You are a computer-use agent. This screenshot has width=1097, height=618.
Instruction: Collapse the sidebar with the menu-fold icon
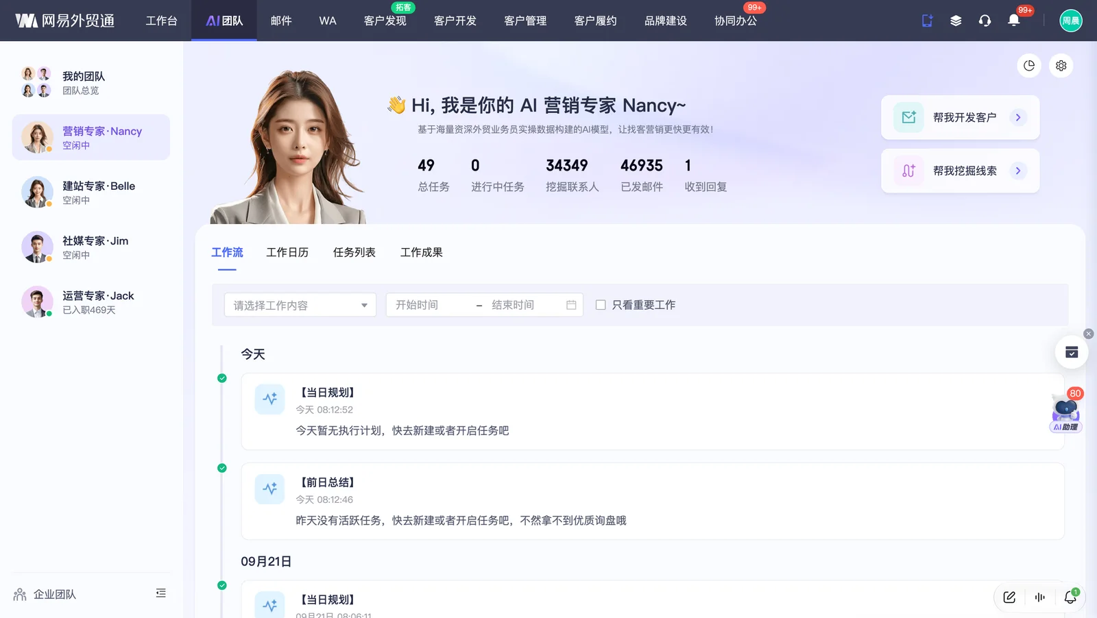pyautogui.click(x=160, y=593)
